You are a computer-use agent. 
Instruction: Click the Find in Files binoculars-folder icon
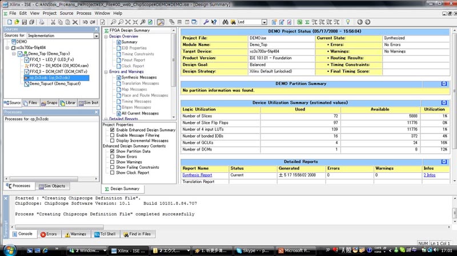(233, 22)
